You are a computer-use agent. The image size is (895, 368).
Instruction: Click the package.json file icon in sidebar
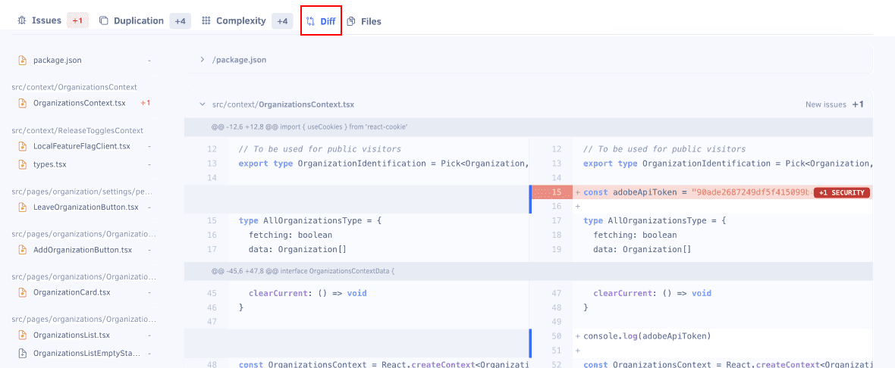point(23,60)
